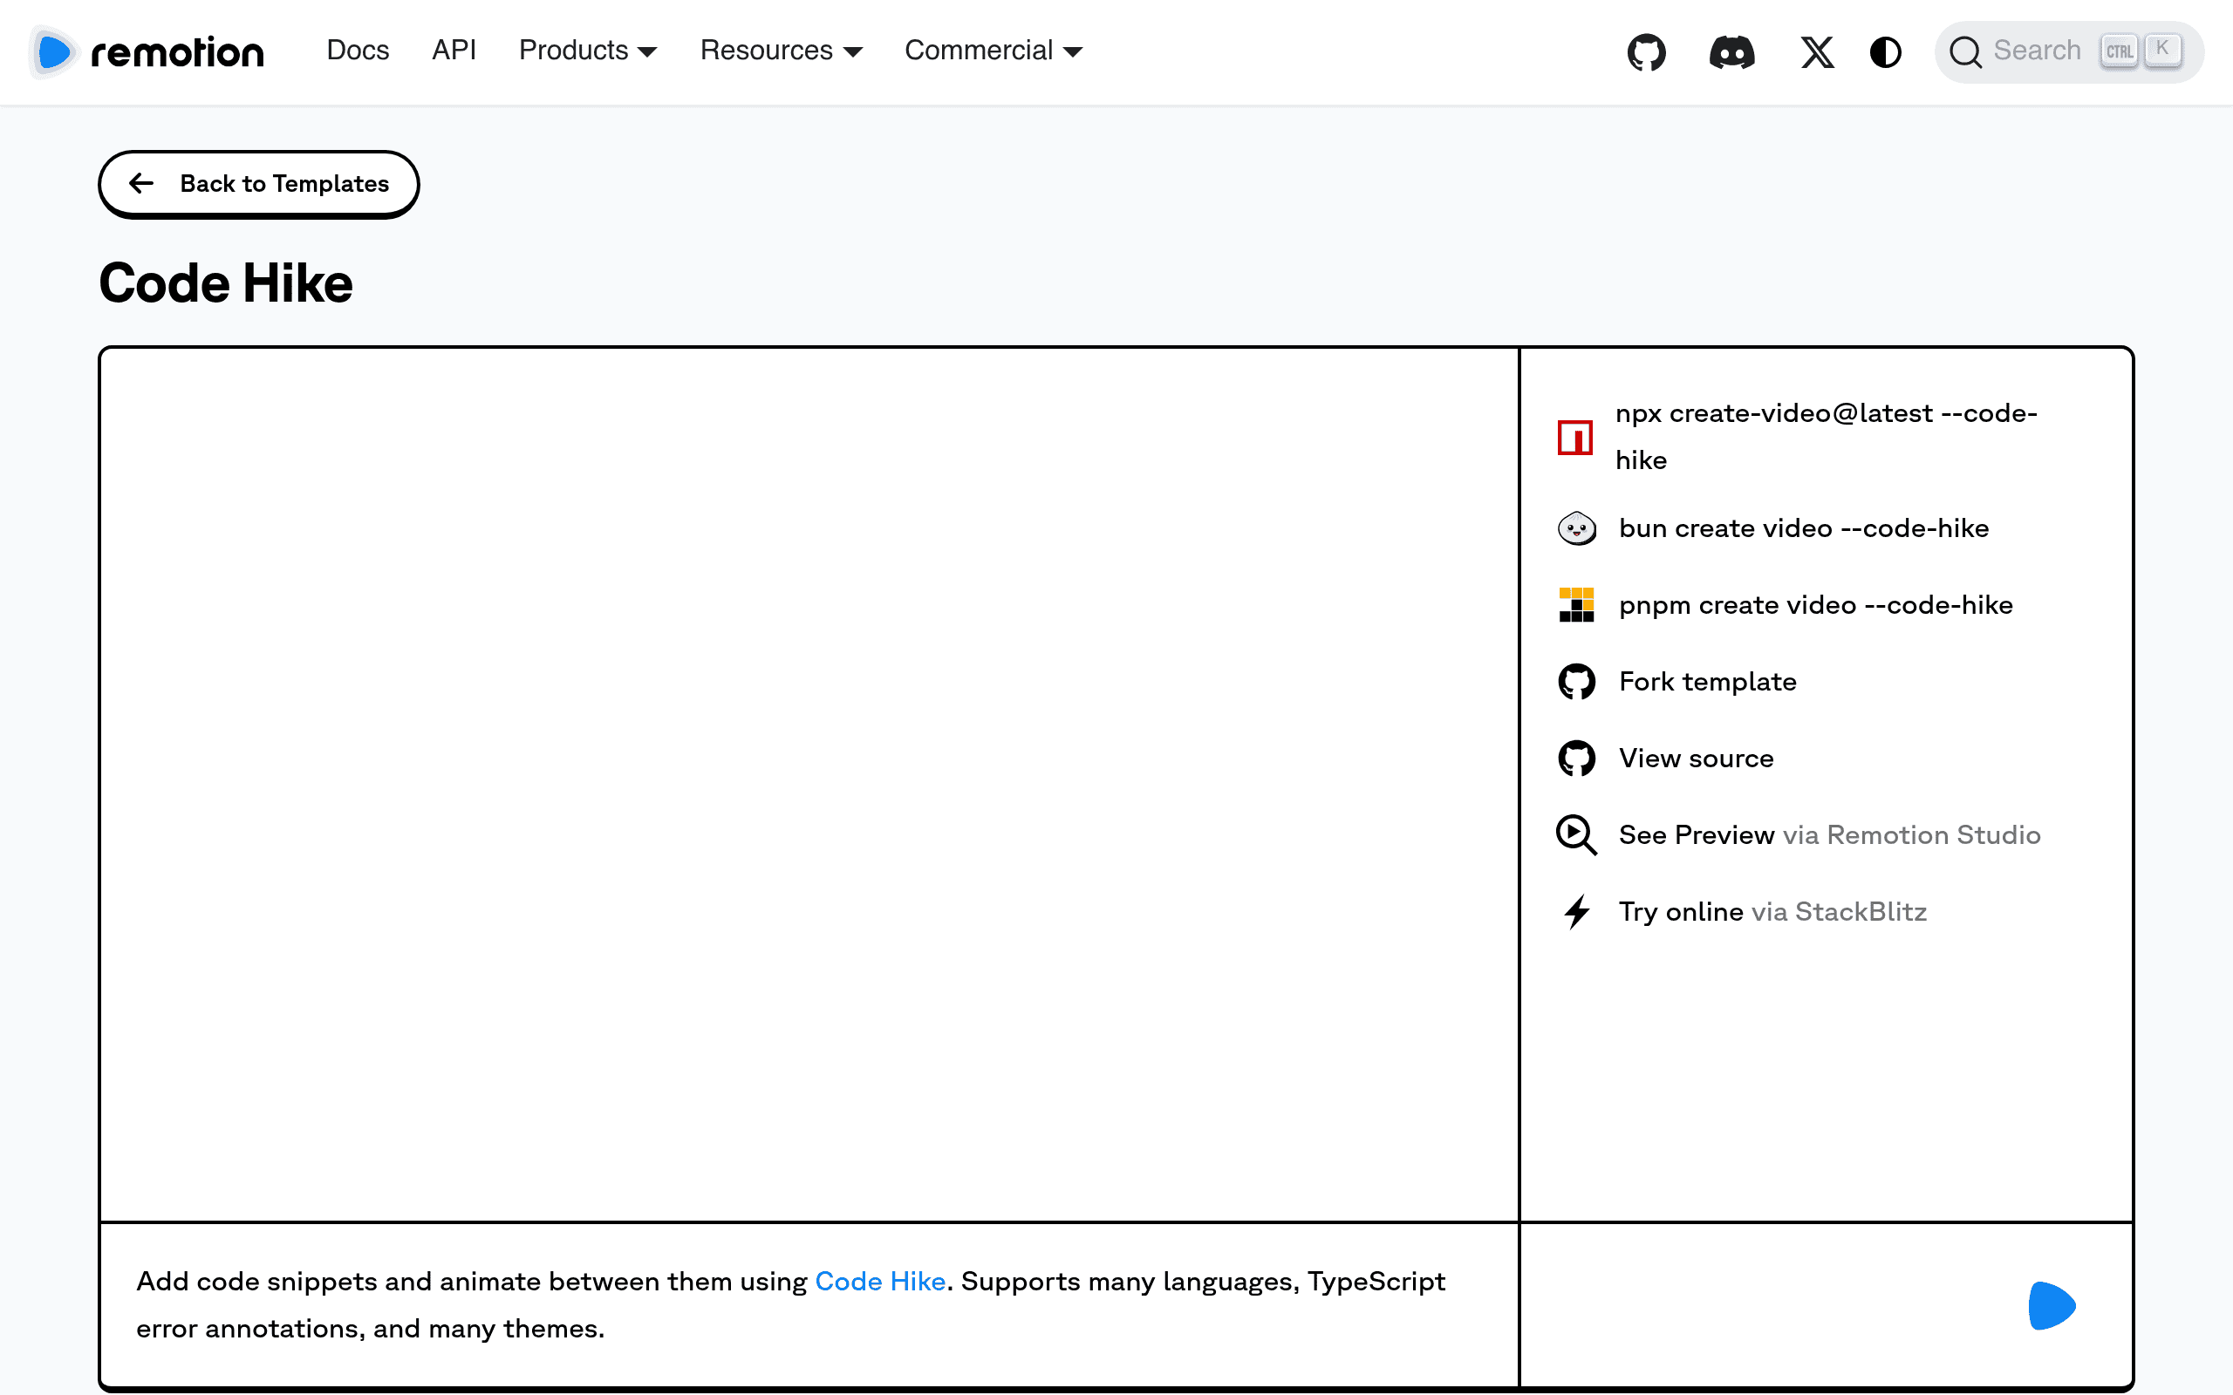
Task: Open the View source link
Action: (x=1696, y=759)
